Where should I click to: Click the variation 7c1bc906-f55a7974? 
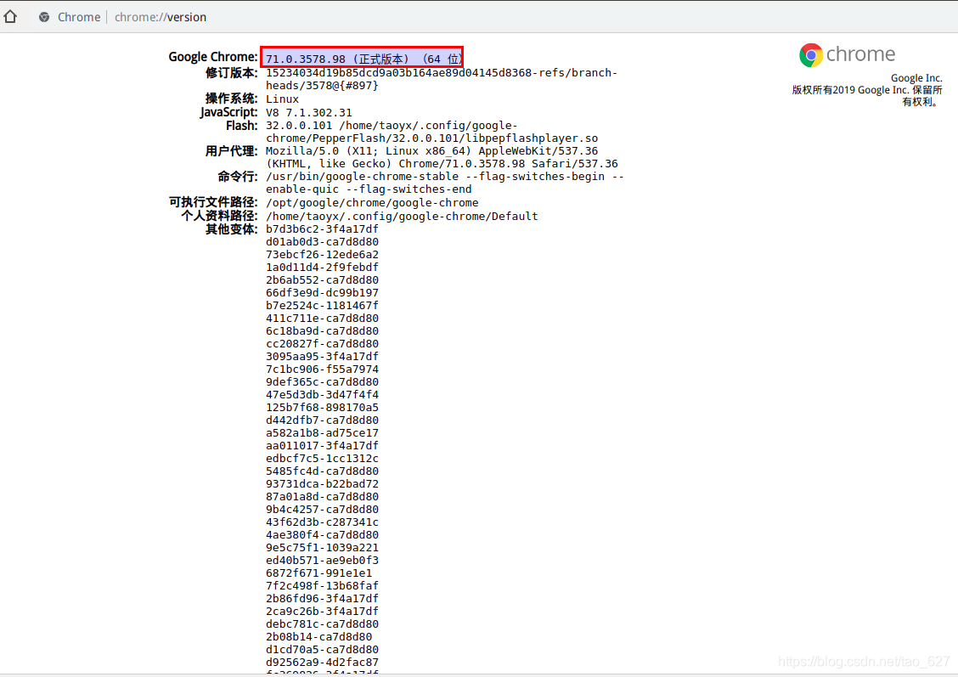coord(322,370)
